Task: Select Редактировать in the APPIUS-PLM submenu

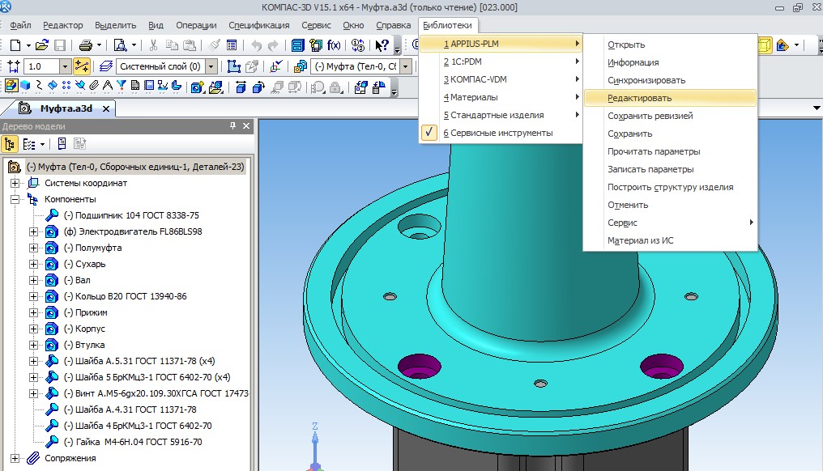Action: [639, 98]
